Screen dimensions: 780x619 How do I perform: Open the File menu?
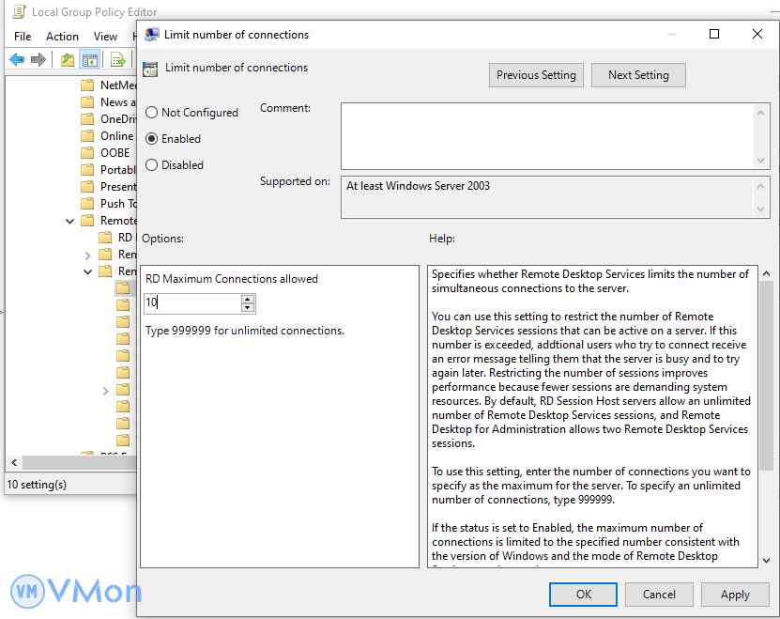(x=23, y=37)
